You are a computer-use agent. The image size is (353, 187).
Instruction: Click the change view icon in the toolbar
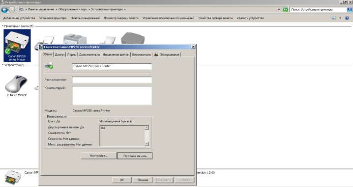coord(334,18)
